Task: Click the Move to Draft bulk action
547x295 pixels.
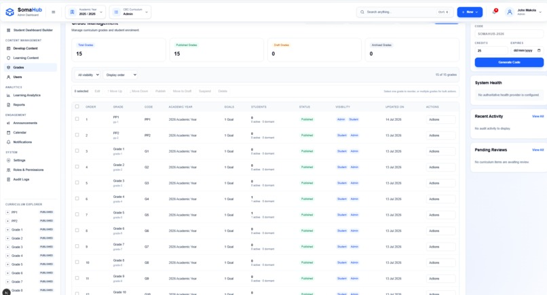Action: (182, 92)
